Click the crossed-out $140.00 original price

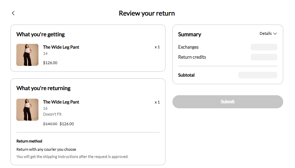click(x=50, y=124)
